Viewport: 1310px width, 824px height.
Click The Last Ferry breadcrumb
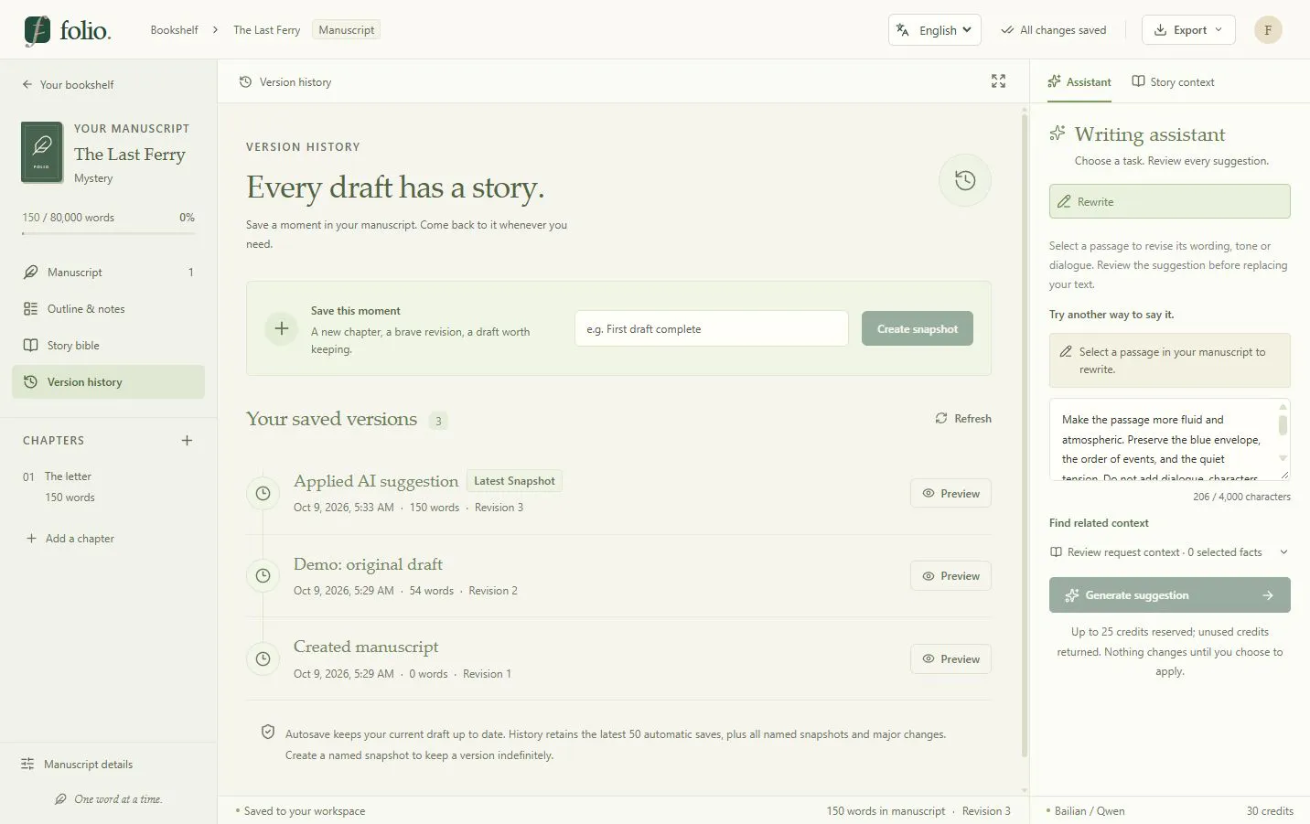[x=266, y=30]
